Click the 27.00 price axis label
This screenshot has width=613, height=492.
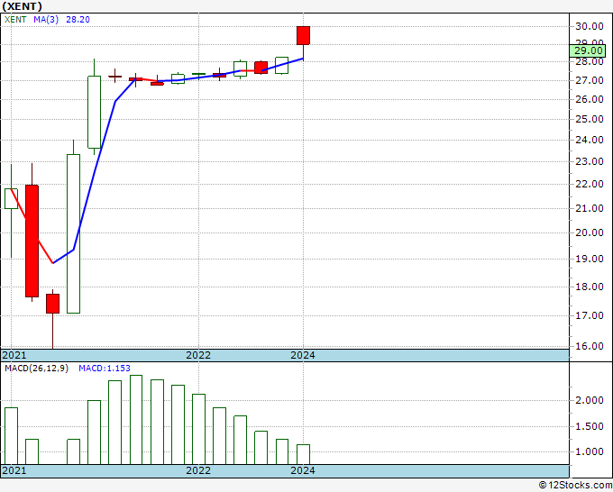pos(590,80)
